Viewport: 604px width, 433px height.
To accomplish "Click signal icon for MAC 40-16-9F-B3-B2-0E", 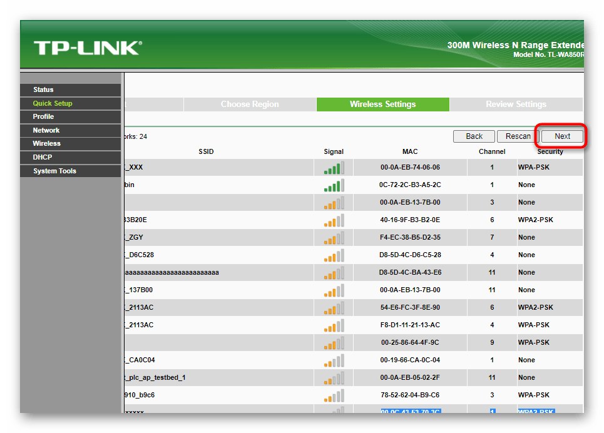I will [334, 220].
